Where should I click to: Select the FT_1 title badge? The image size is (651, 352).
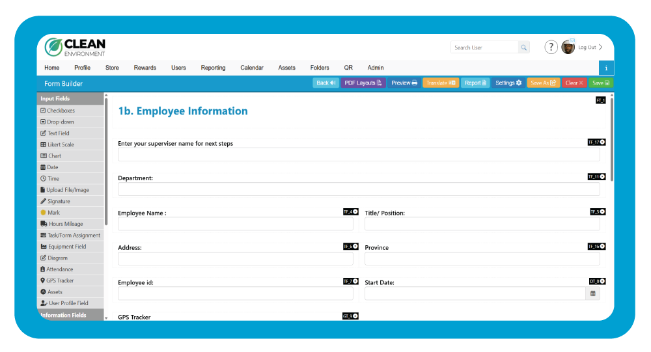(x=600, y=100)
